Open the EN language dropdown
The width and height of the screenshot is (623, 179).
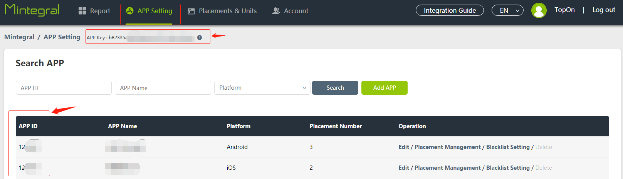[x=507, y=10]
